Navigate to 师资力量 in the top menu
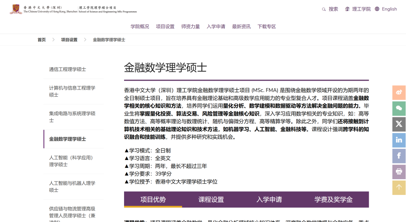Image resolution: width=406 pixels, height=222 pixels. [191, 26]
